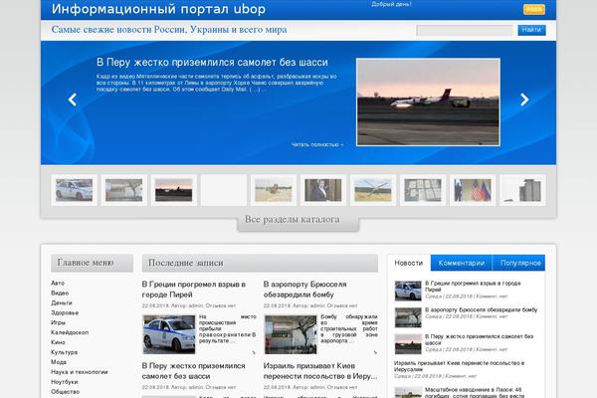Open 'Наука и технологии' menu category
This screenshot has height=398, width=597.
[x=80, y=372]
